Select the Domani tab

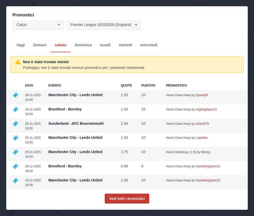[40, 45]
